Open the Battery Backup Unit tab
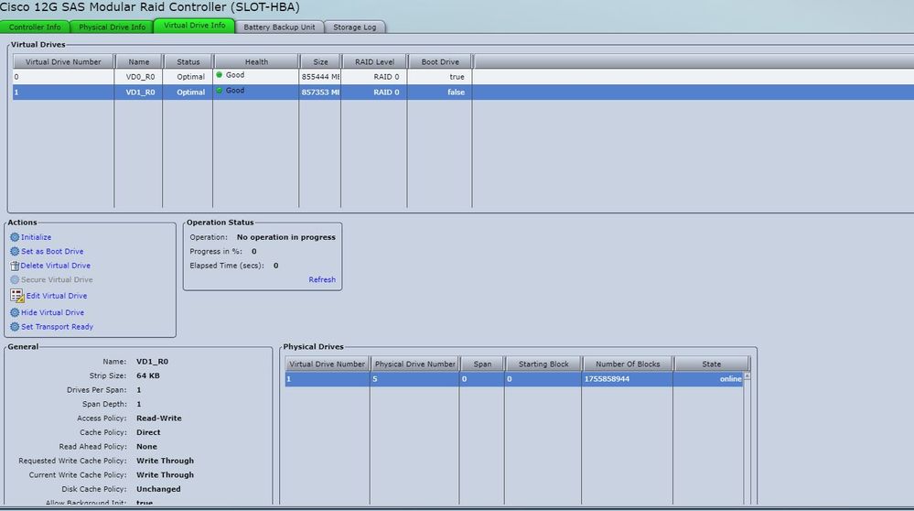 pyautogui.click(x=279, y=27)
